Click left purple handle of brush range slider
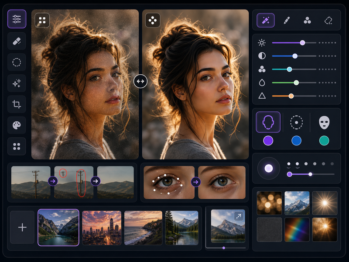Screen dimensions: 349x262 tap(289, 174)
